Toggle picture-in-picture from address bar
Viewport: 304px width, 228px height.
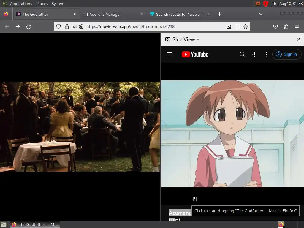(229, 26)
